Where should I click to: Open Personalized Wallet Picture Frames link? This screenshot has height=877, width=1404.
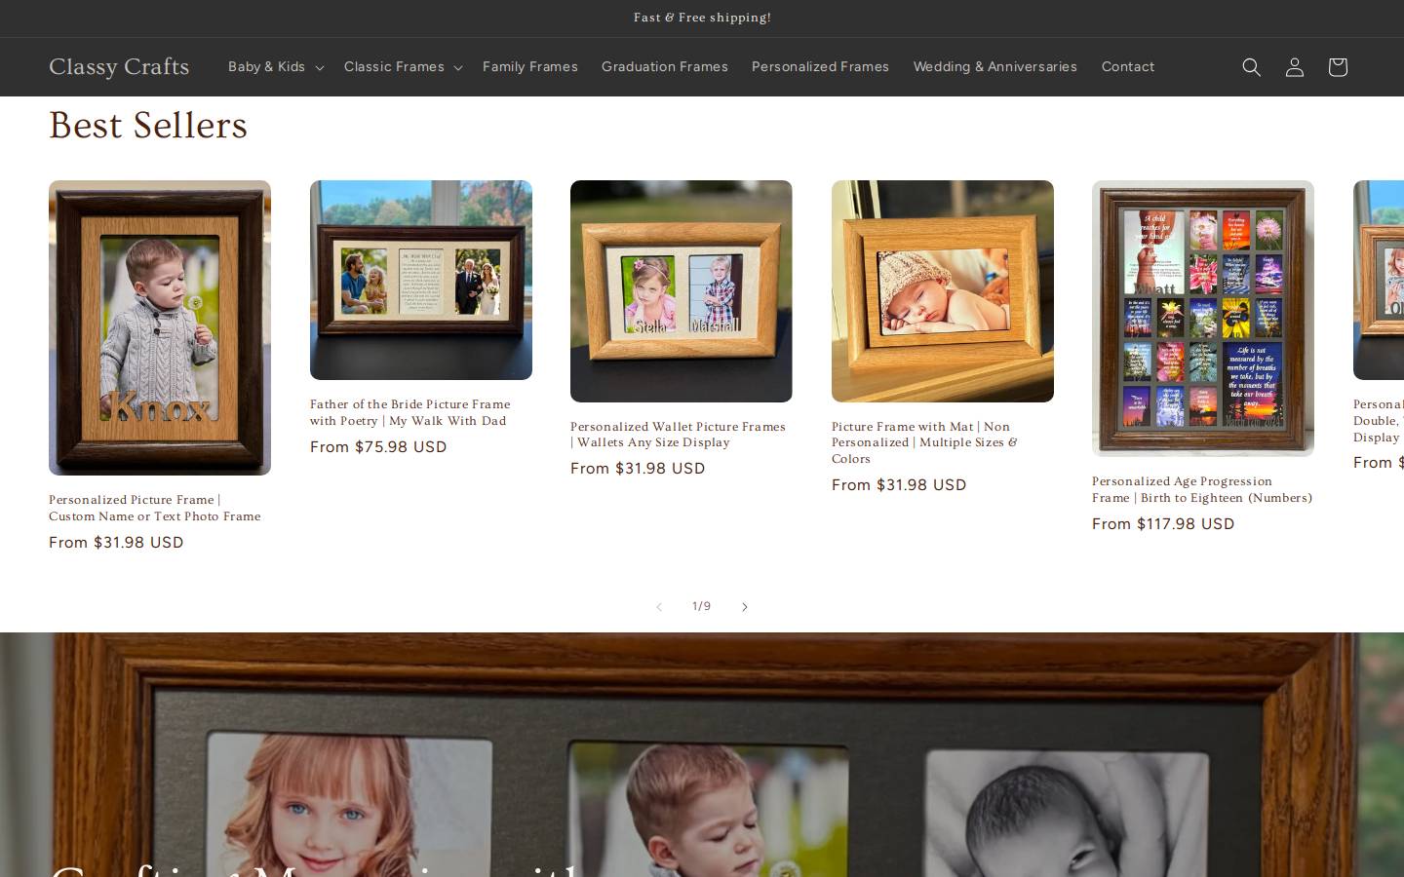tap(678, 435)
